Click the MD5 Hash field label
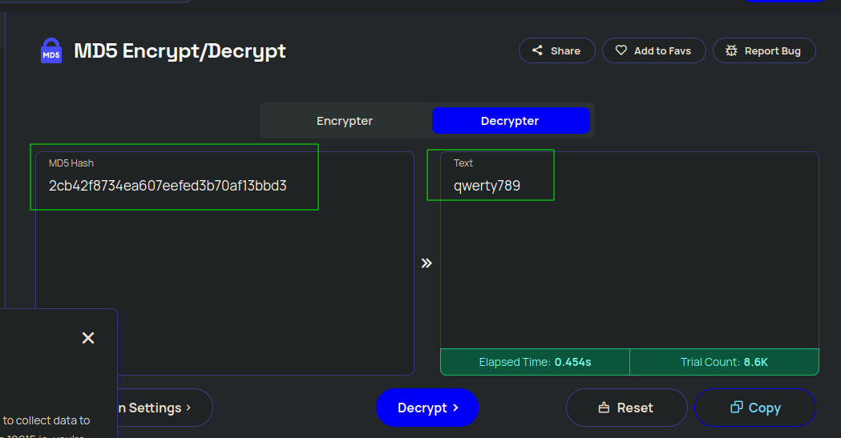The width and height of the screenshot is (841, 438). [71, 163]
